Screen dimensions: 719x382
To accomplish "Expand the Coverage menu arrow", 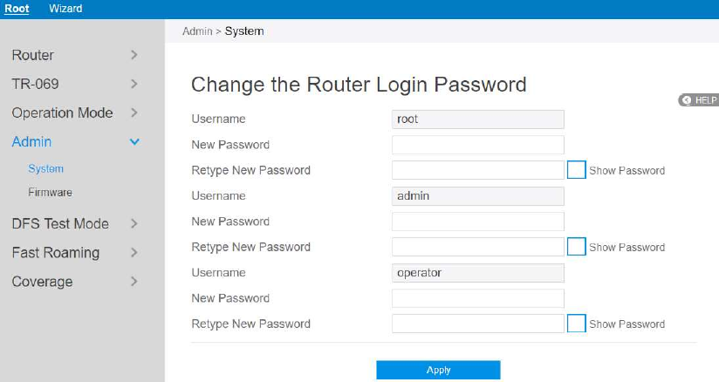I will pyautogui.click(x=134, y=282).
